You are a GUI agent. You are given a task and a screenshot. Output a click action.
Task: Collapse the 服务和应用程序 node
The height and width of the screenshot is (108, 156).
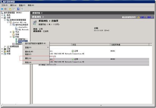point(11,25)
